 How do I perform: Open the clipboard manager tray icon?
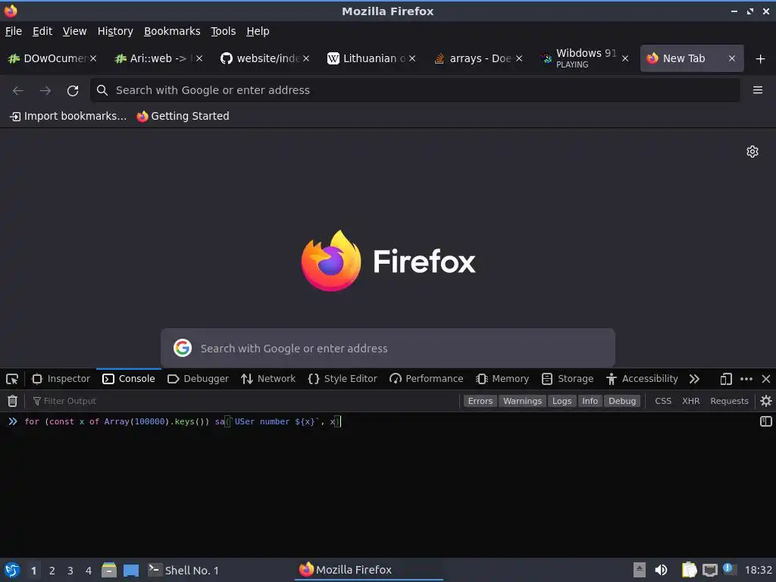click(688, 570)
